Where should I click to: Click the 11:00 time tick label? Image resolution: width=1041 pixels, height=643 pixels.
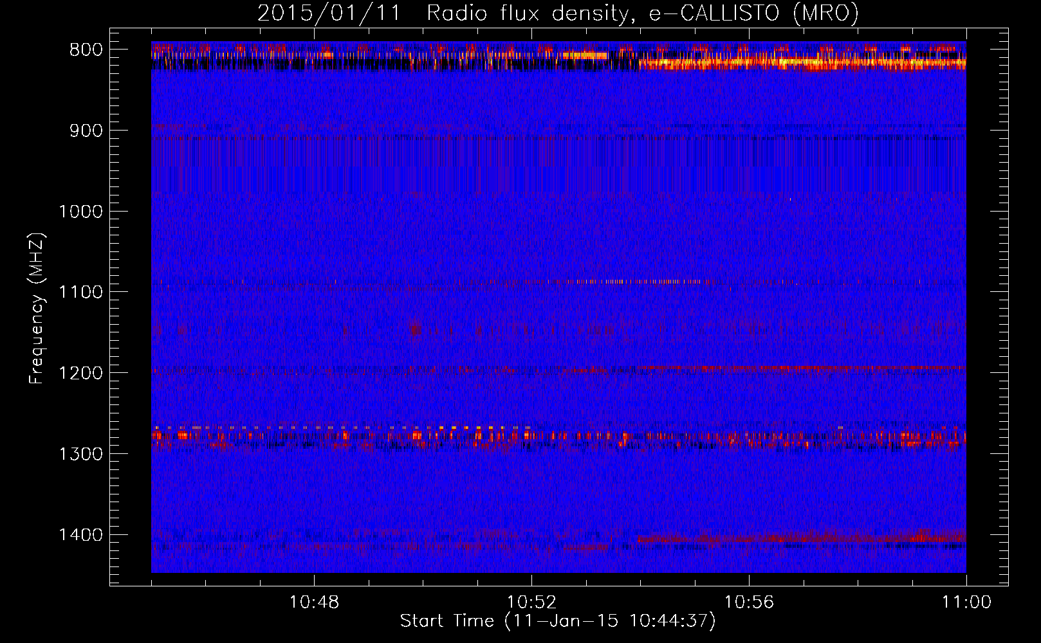966,602
